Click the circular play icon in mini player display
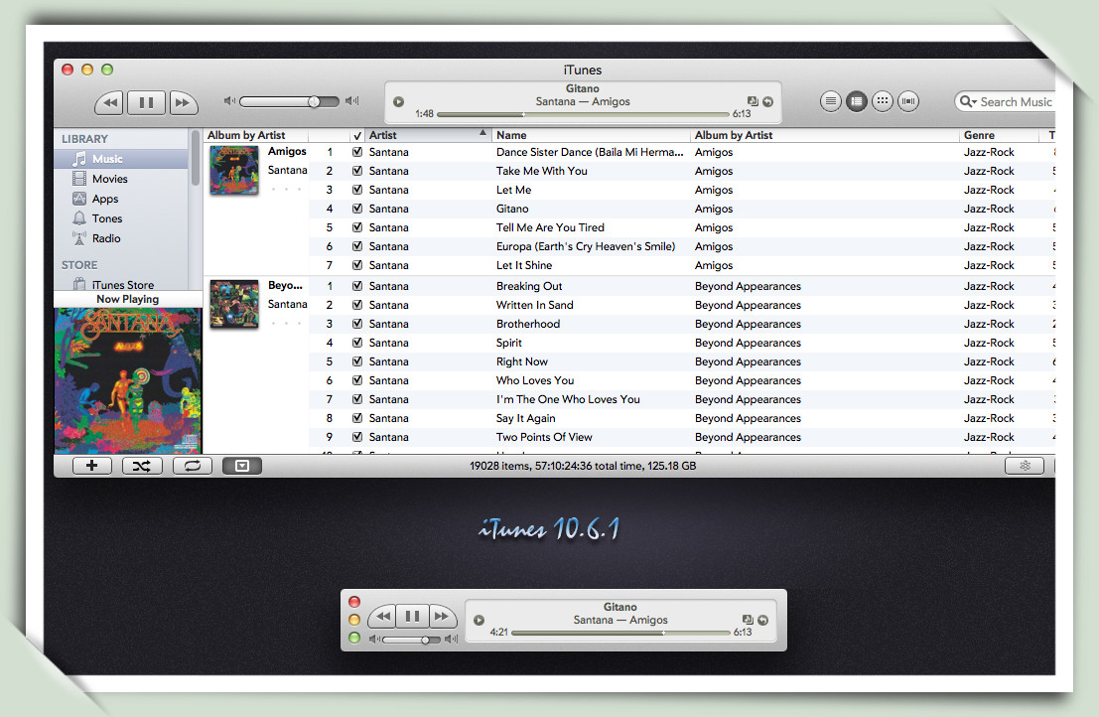The width and height of the screenshot is (1099, 717). (x=479, y=621)
